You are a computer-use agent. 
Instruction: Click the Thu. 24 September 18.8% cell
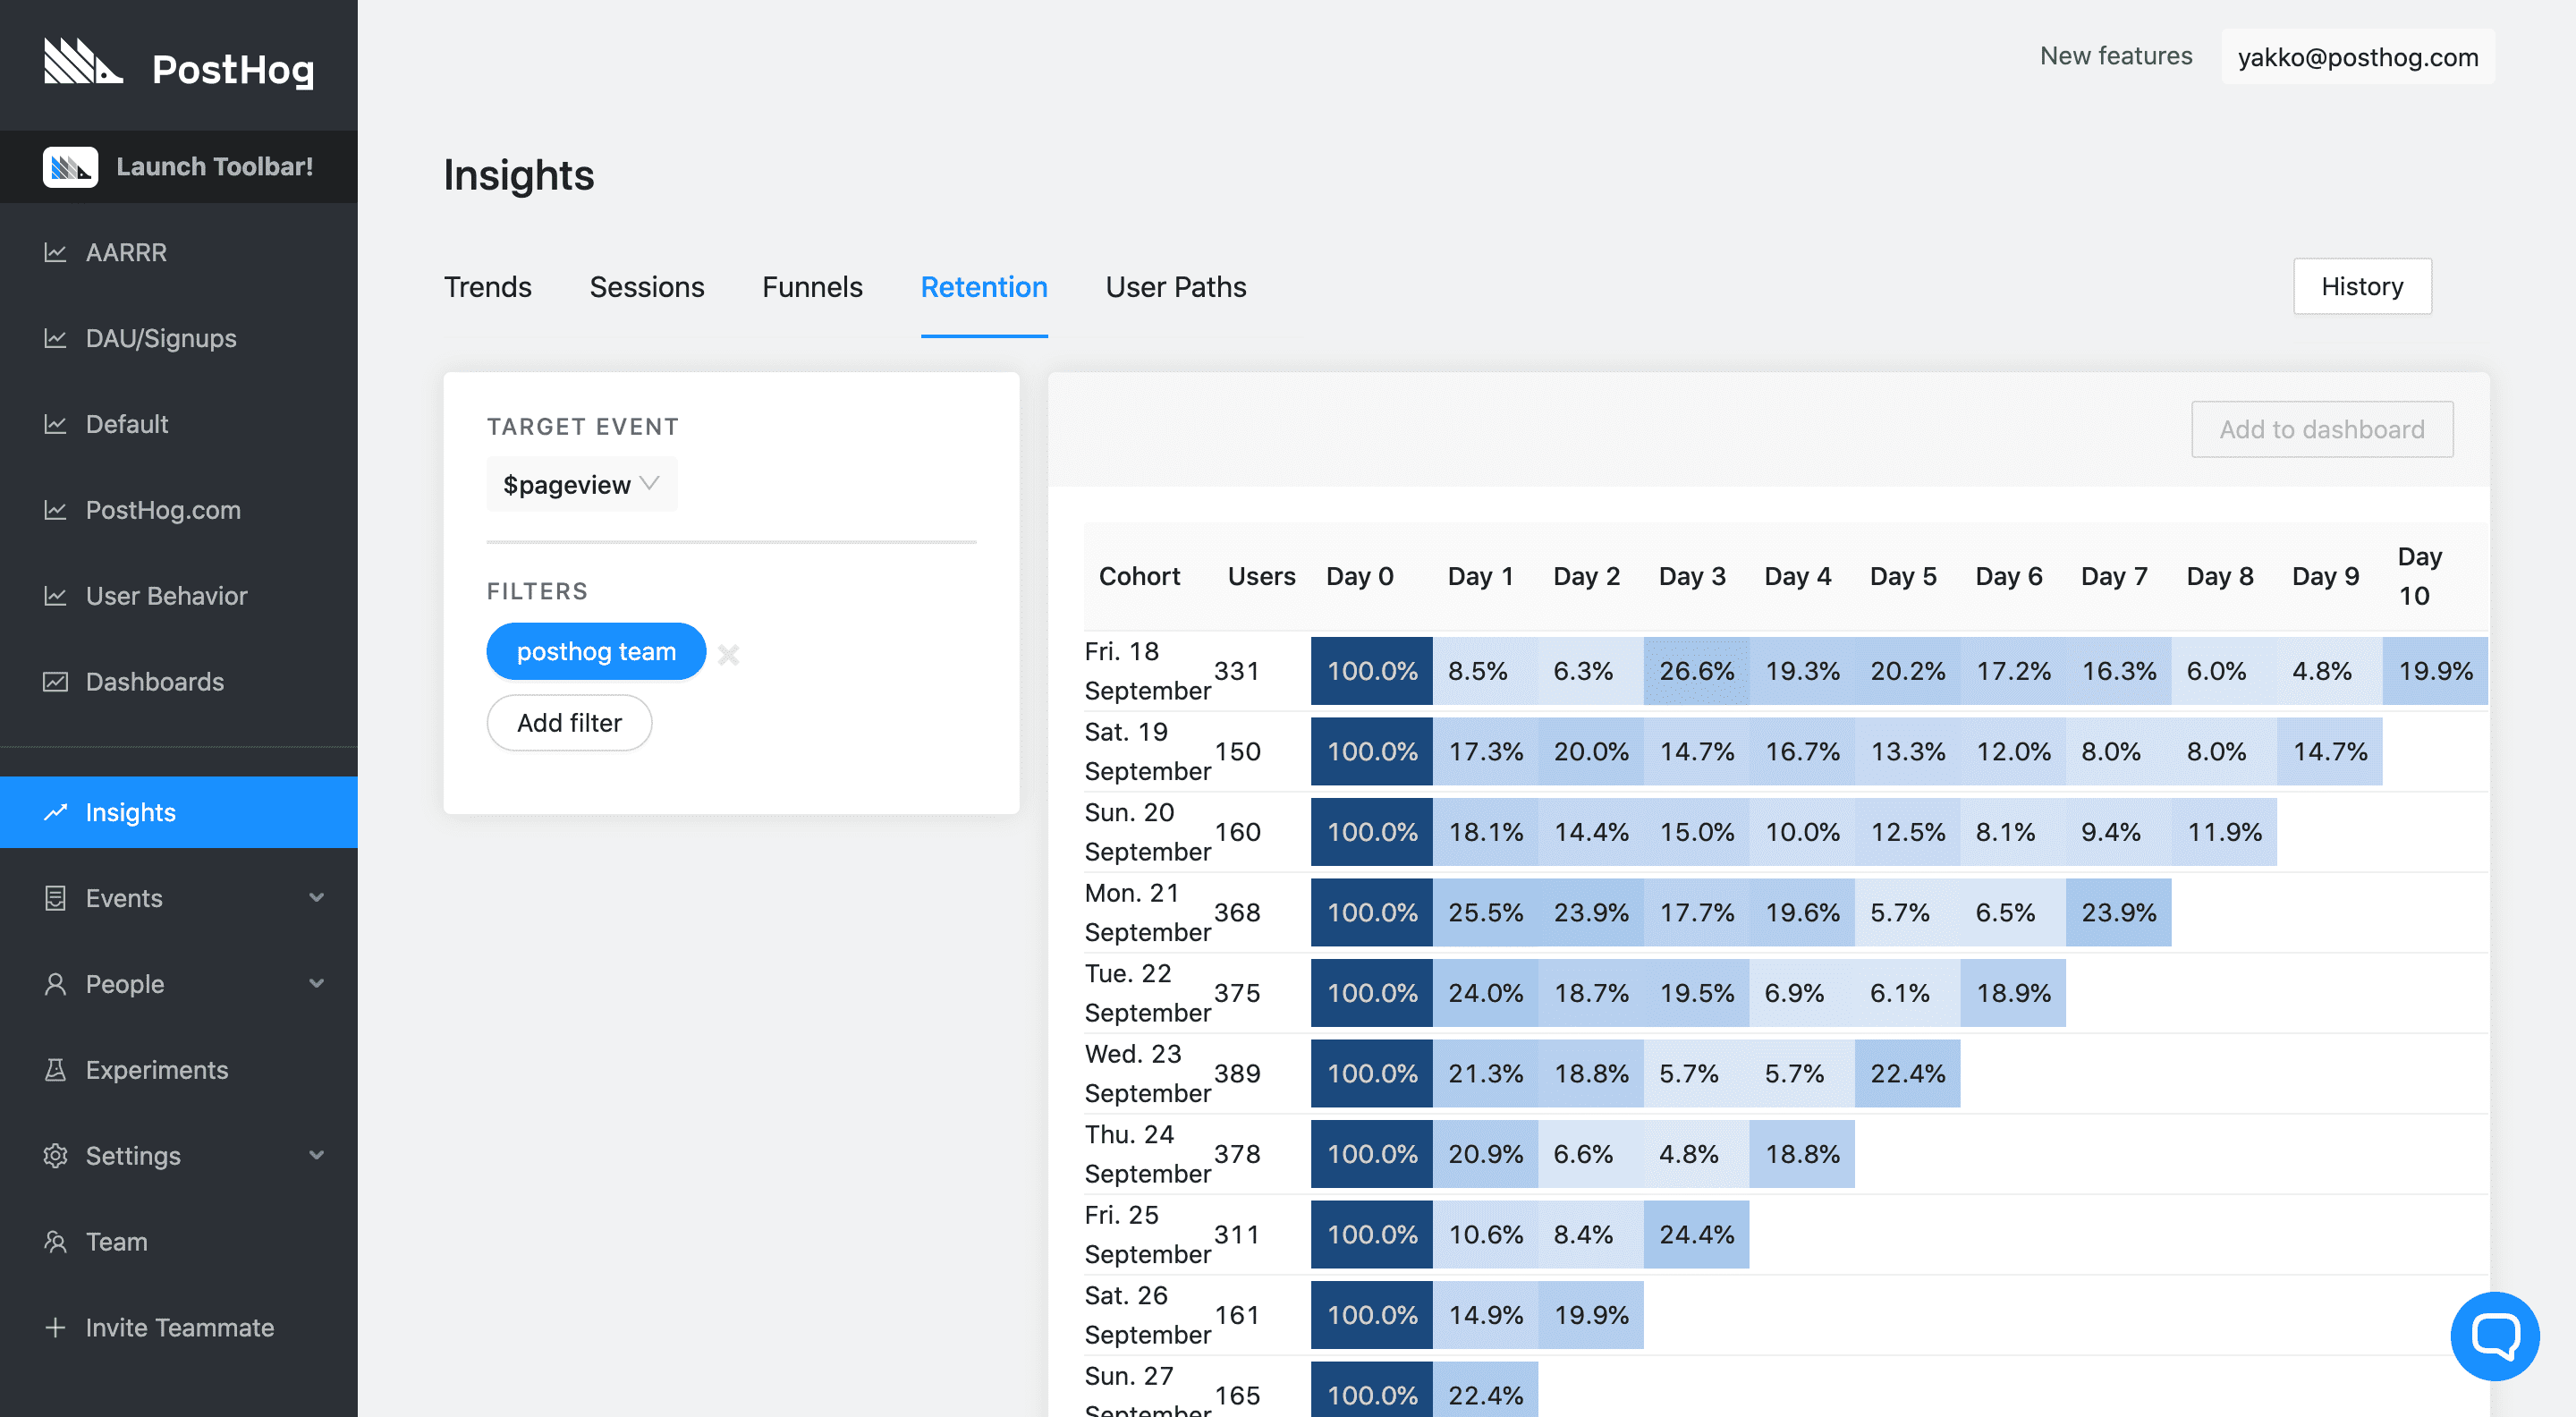[x=1802, y=1154]
